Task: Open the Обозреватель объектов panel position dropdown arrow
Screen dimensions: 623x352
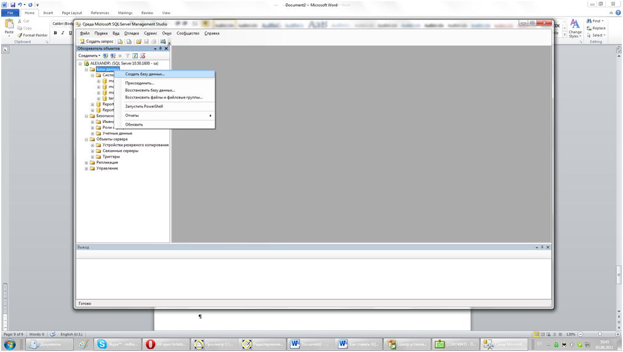Action: coord(155,49)
